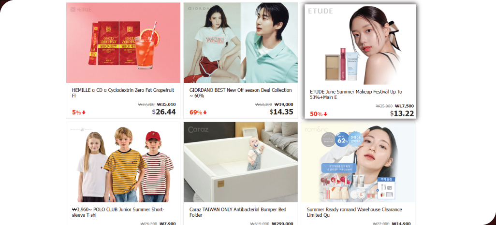
Task: Click POLO CLUB Junior Summer Short-sleeve title
Action: (x=118, y=212)
